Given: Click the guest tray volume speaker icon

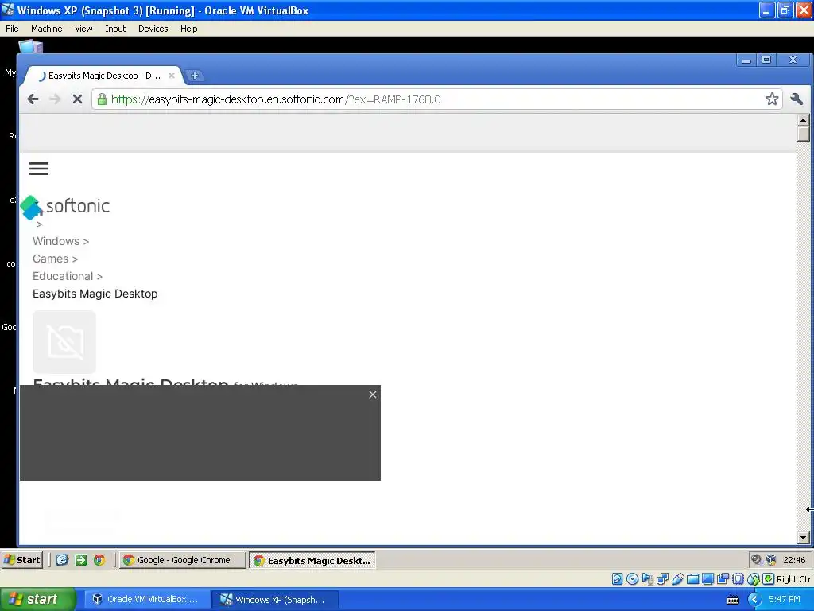Looking at the screenshot, I should pyautogui.click(x=757, y=559).
